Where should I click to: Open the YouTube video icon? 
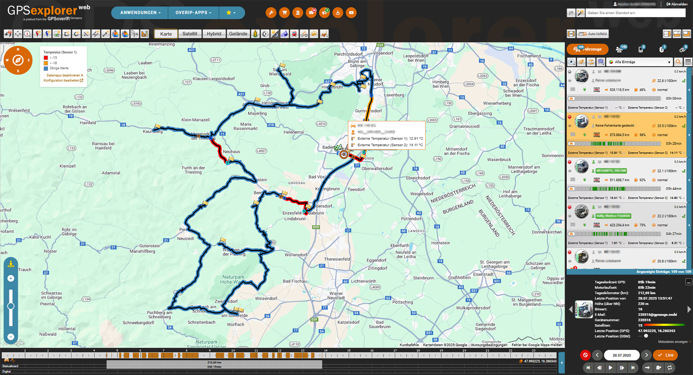tap(351, 13)
